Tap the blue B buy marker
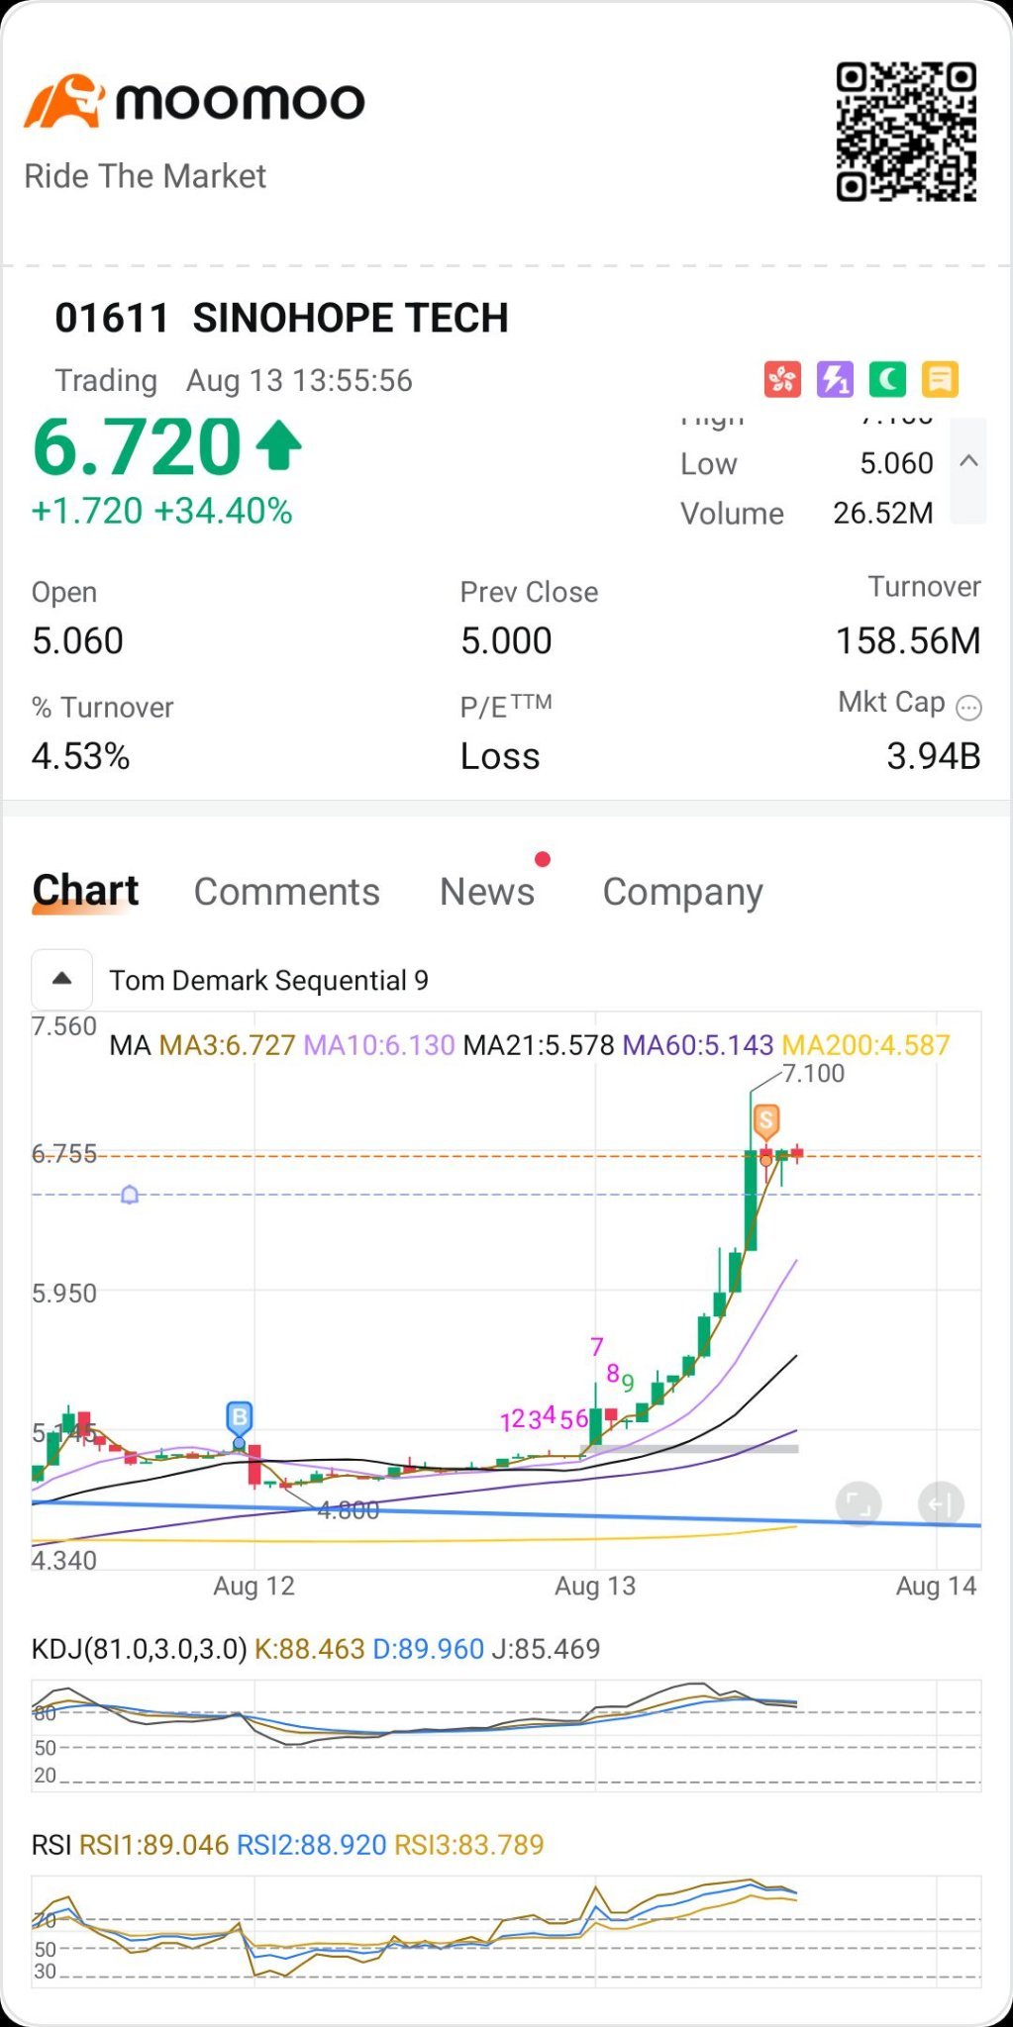The width and height of the screenshot is (1013, 2027). 239,1419
